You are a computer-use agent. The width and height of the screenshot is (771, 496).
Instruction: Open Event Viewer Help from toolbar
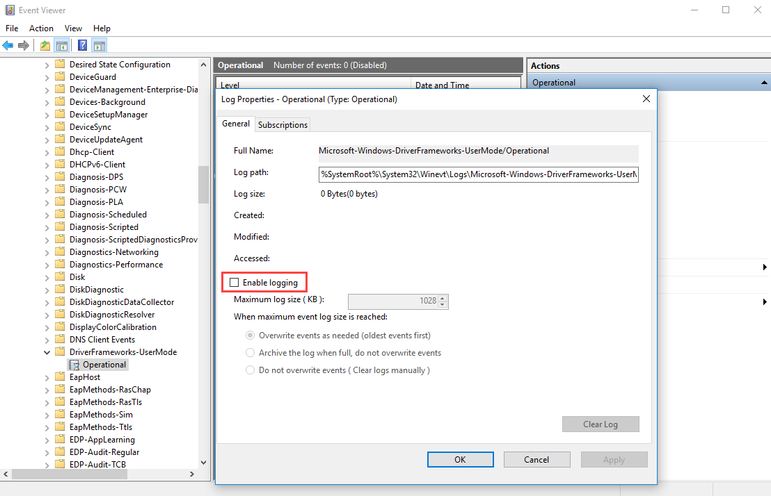pyautogui.click(x=81, y=45)
